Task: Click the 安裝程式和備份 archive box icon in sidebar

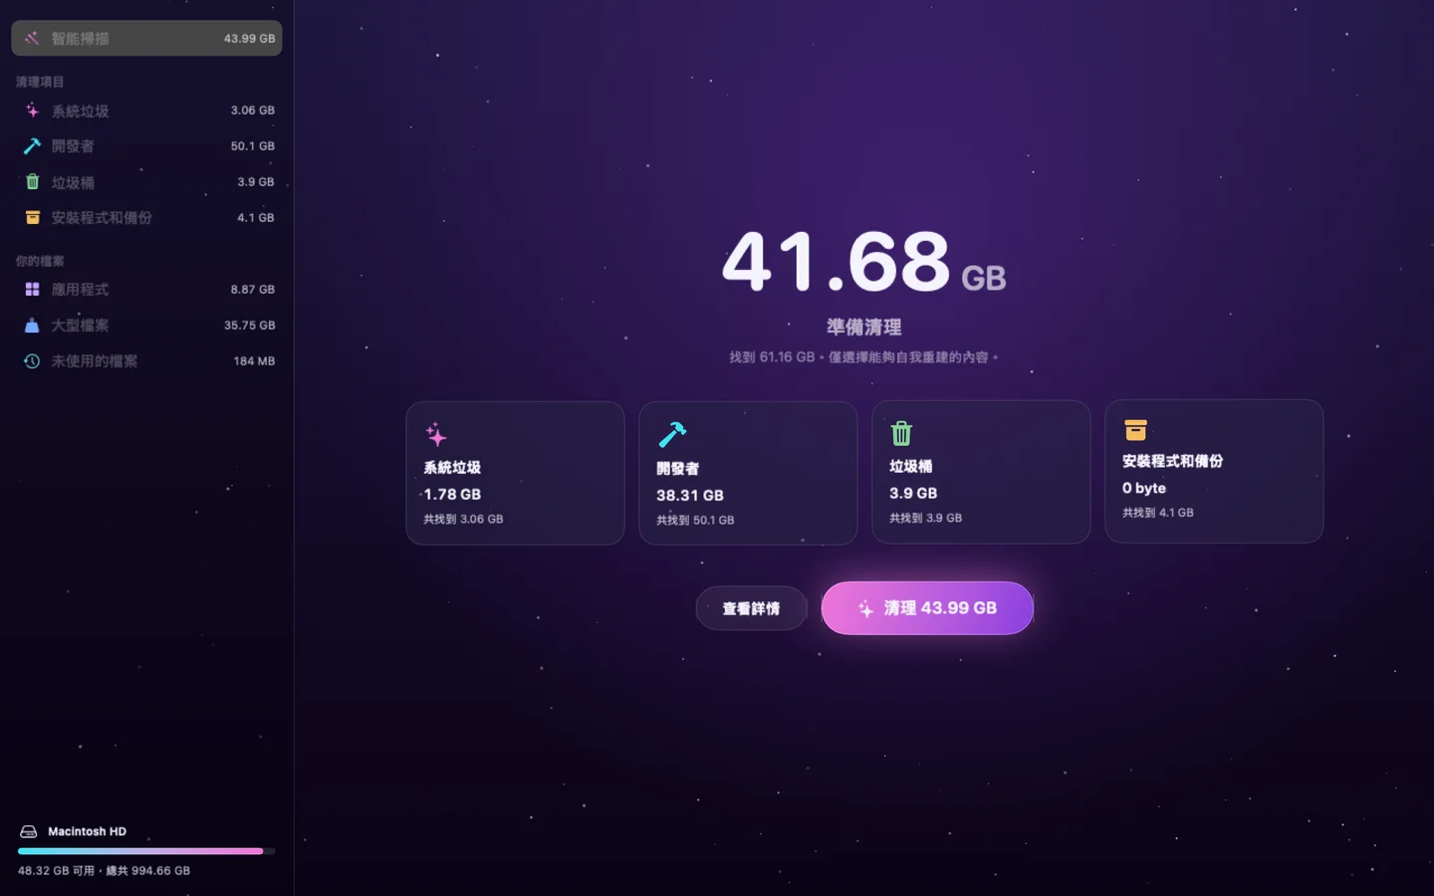Action: click(32, 218)
